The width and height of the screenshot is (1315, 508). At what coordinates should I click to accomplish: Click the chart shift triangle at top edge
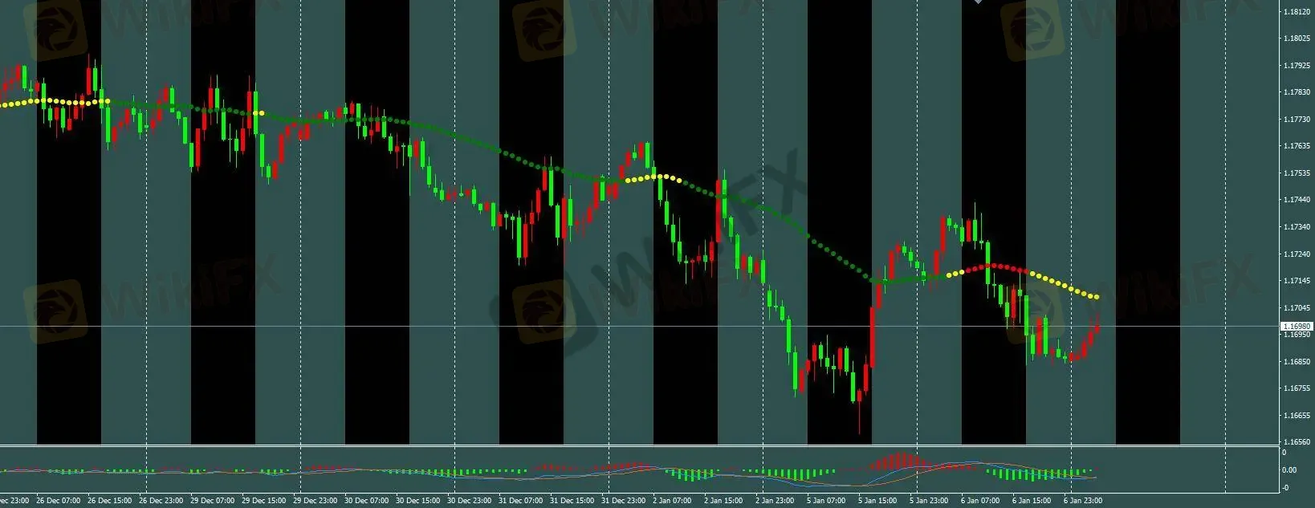click(x=977, y=2)
